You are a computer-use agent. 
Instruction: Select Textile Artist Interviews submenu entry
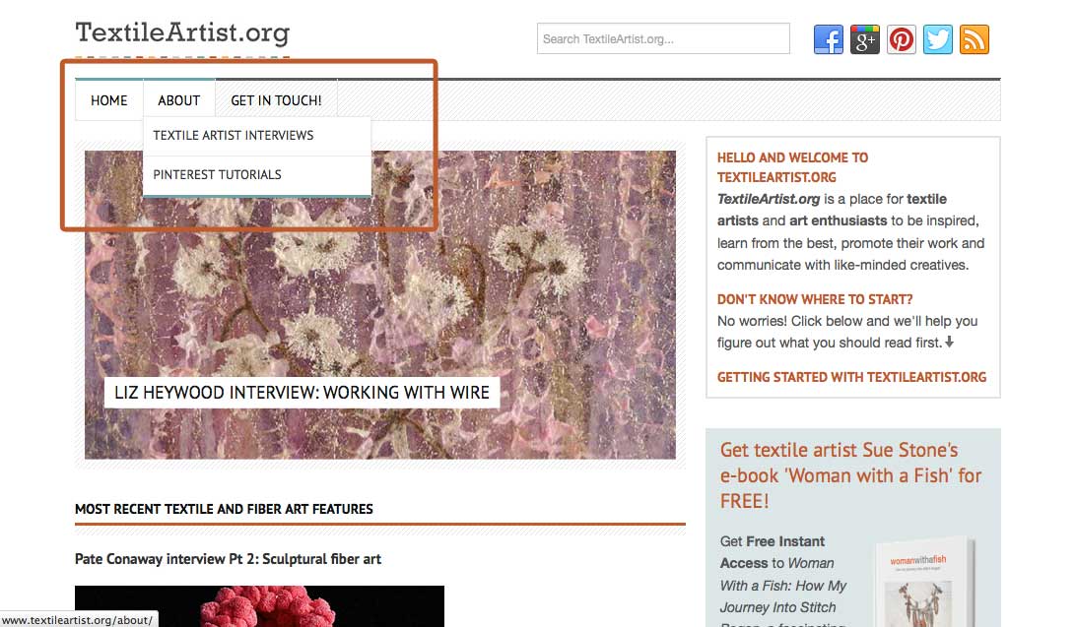click(x=257, y=136)
